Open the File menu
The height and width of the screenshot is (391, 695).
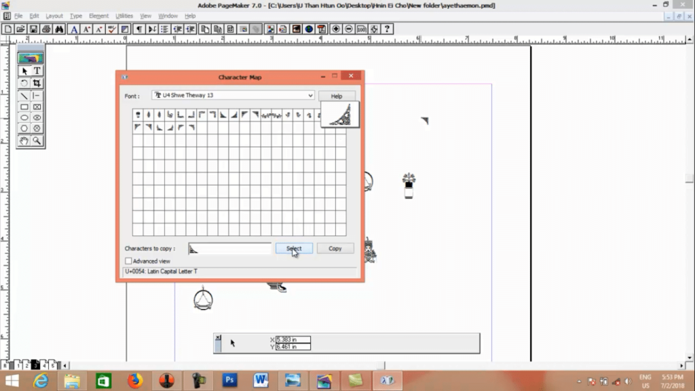point(18,16)
